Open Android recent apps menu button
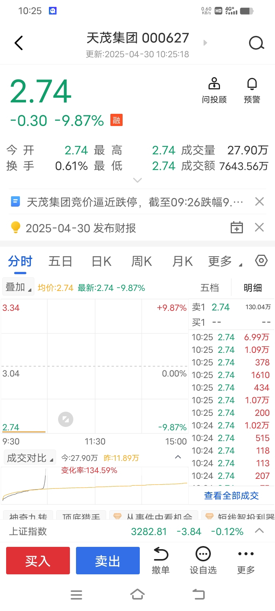Image resolution: width=275 pixels, height=611 pixels. tap(76, 595)
